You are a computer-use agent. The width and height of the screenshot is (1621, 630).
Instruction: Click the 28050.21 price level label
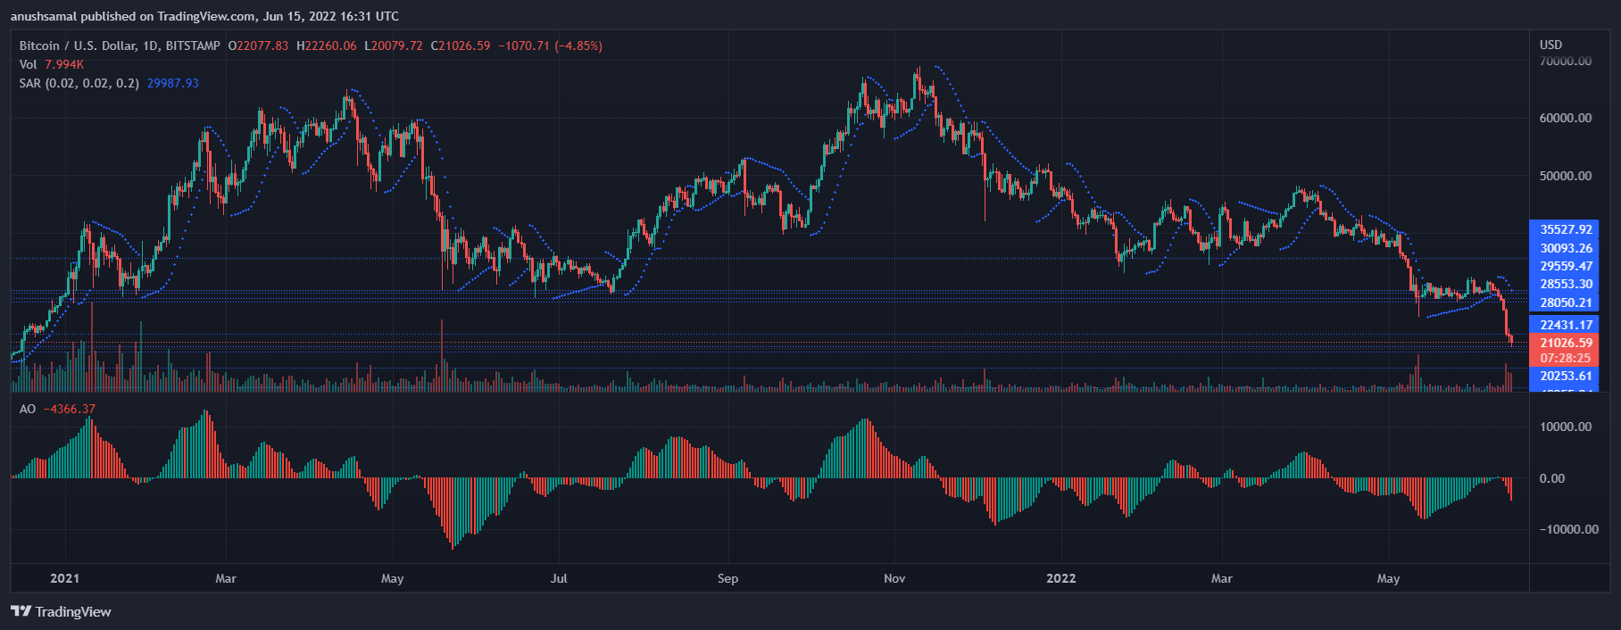(x=1564, y=303)
